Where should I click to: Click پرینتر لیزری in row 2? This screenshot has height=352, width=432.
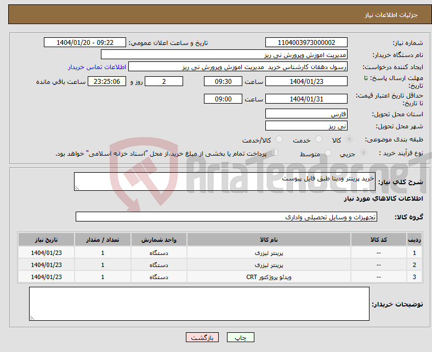coord(269,265)
